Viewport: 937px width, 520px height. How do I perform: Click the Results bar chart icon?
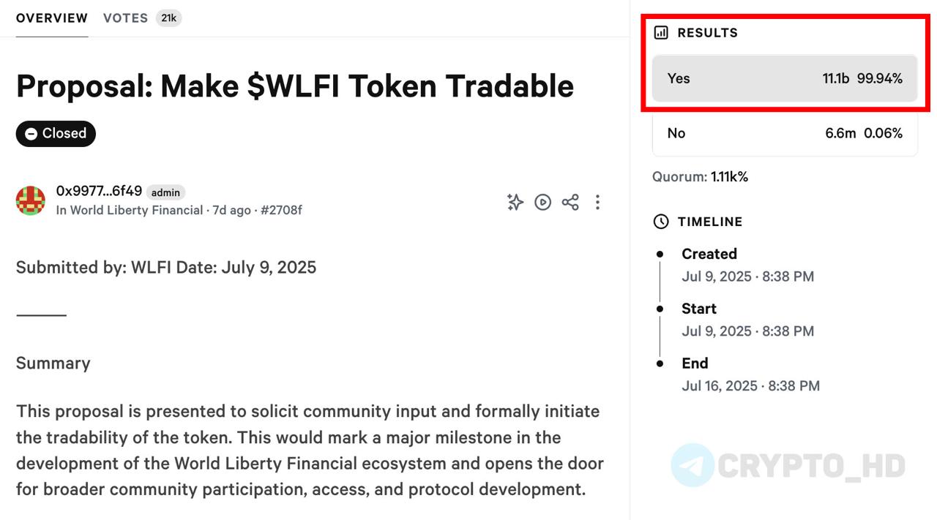click(x=661, y=32)
